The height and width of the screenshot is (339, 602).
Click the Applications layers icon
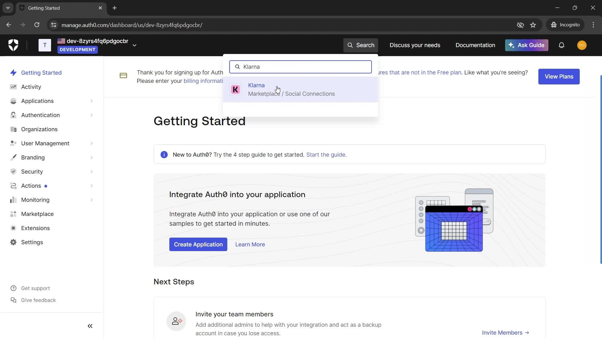(x=13, y=101)
